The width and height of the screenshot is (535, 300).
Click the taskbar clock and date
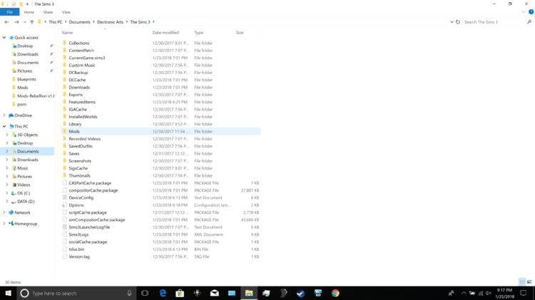pyautogui.click(x=504, y=293)
